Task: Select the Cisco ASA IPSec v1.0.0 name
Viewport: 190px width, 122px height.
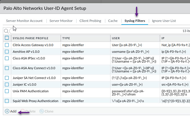Action: pyautogui.click(x=29, y=58)
